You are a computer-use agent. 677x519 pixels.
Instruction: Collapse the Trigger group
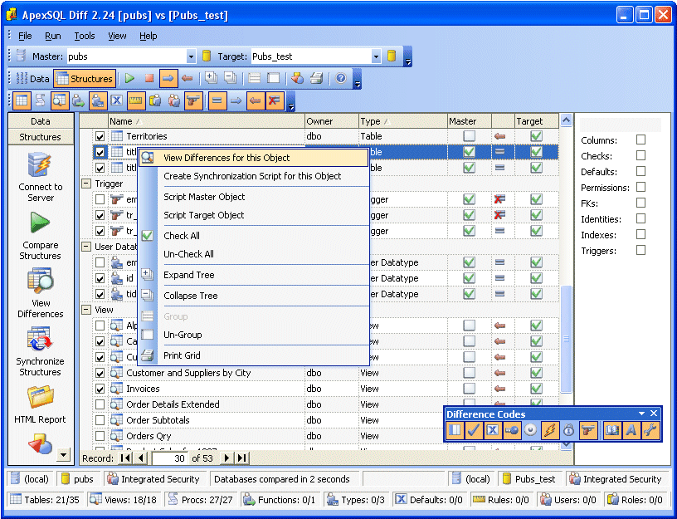pos(86,184)
